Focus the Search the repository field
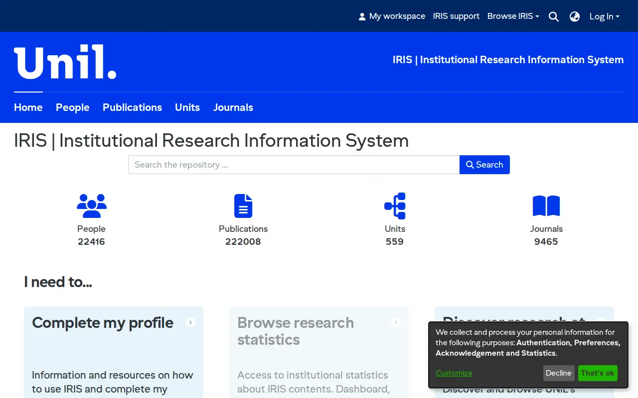 coord(294,165)
